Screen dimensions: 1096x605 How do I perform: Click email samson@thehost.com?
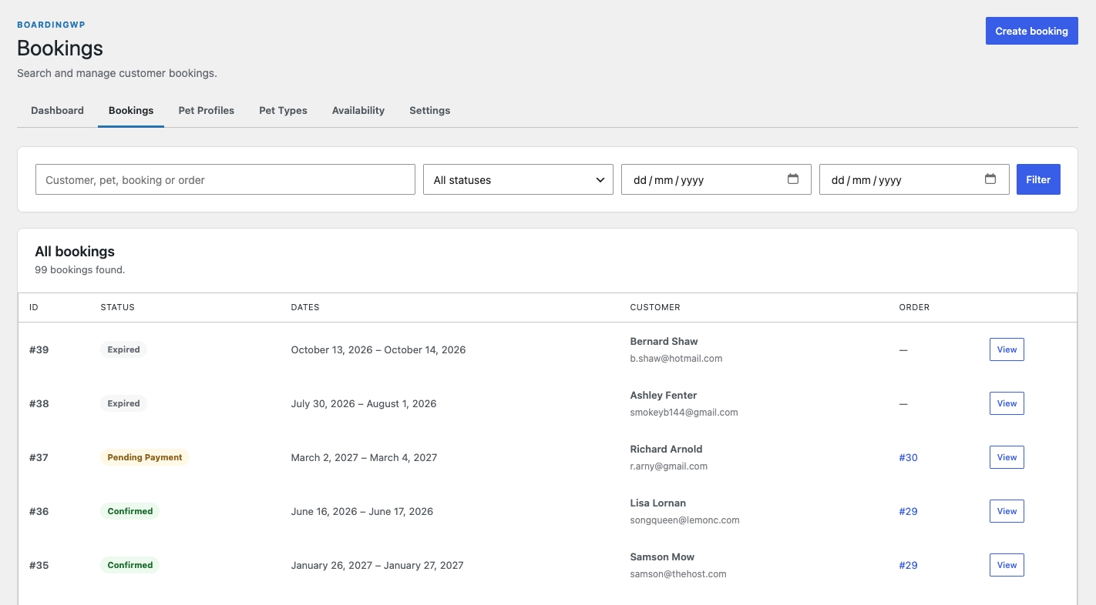[x=678, y=573]
